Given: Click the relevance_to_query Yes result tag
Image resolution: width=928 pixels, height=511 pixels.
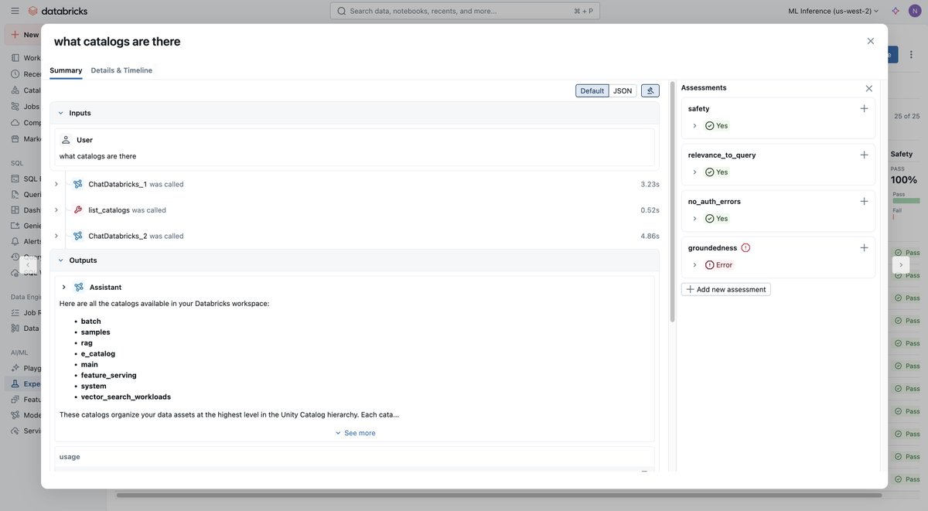Looking at the screenshot, I should pyautogui.click(x=716, y=172).
